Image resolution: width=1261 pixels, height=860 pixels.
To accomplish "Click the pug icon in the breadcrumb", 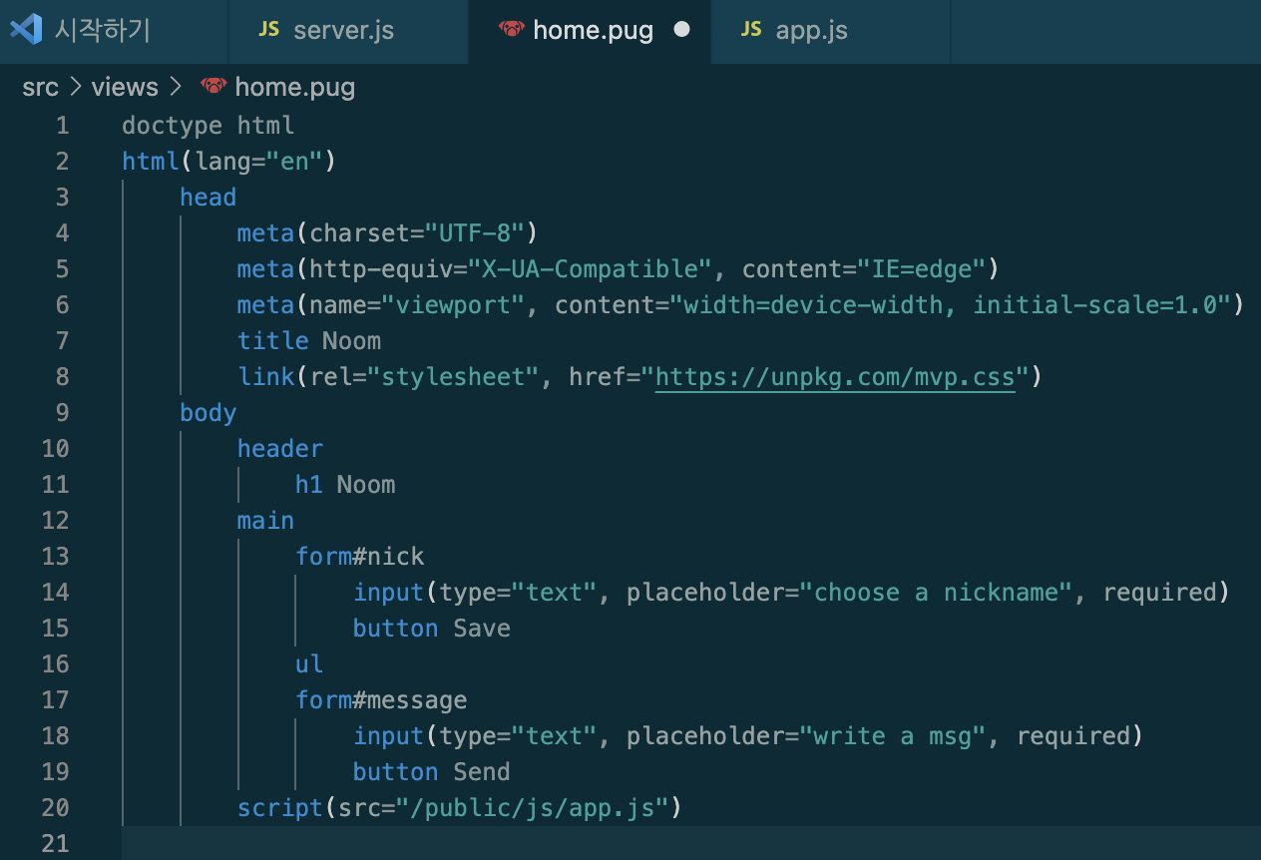I will point(213,87).
